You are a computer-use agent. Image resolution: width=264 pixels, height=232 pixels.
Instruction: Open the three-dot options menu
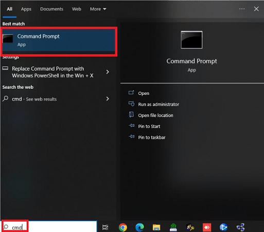(x=242, y=9)
